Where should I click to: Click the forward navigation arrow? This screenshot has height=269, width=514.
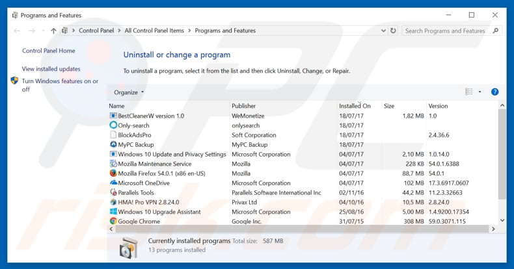32,31
